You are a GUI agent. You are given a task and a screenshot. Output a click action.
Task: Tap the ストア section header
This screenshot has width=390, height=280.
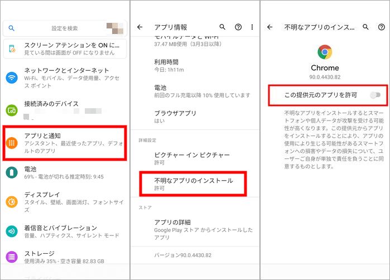pos(145,207)
